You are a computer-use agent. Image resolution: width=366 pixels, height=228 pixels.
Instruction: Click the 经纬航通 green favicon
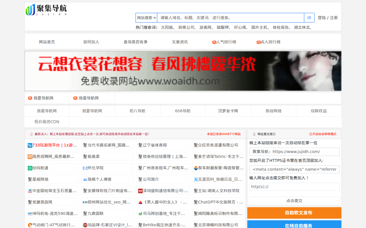30,168
